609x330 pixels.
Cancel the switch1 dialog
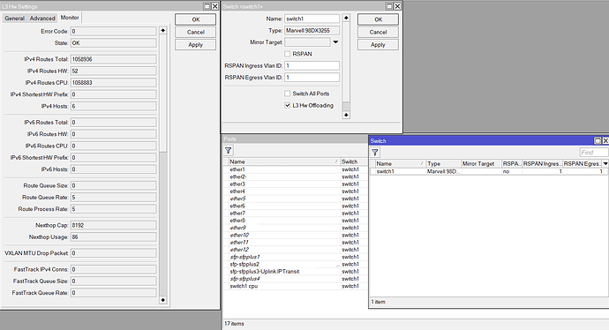[x=378, y=33]
